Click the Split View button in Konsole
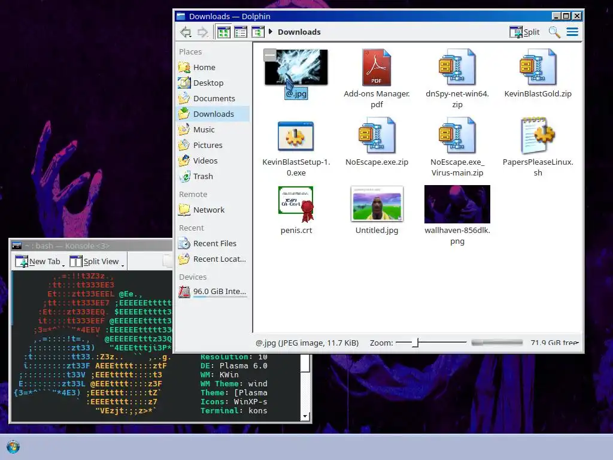Screen dimensions: 613x460 94,261
